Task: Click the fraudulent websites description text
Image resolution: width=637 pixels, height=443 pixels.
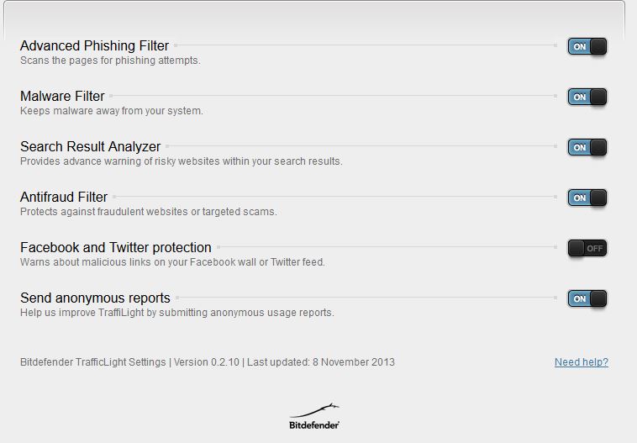Action: pyautogui.click(x=148, y=211)
